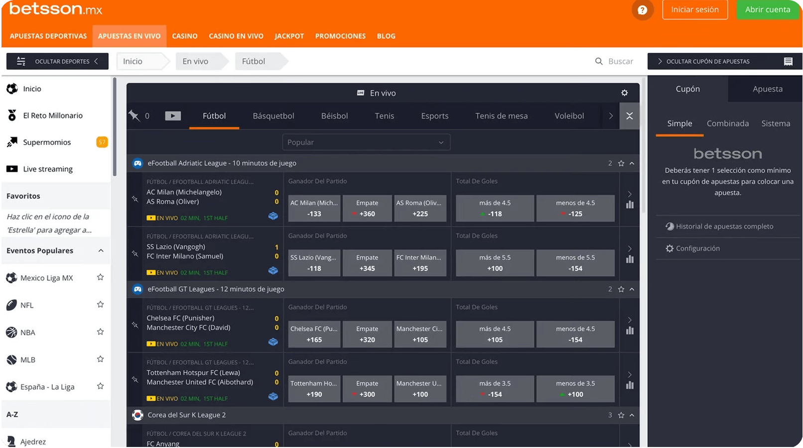This screenshot has height=448, width=803.
Task: Switch to Tenis tab
Action: point(385,116)
